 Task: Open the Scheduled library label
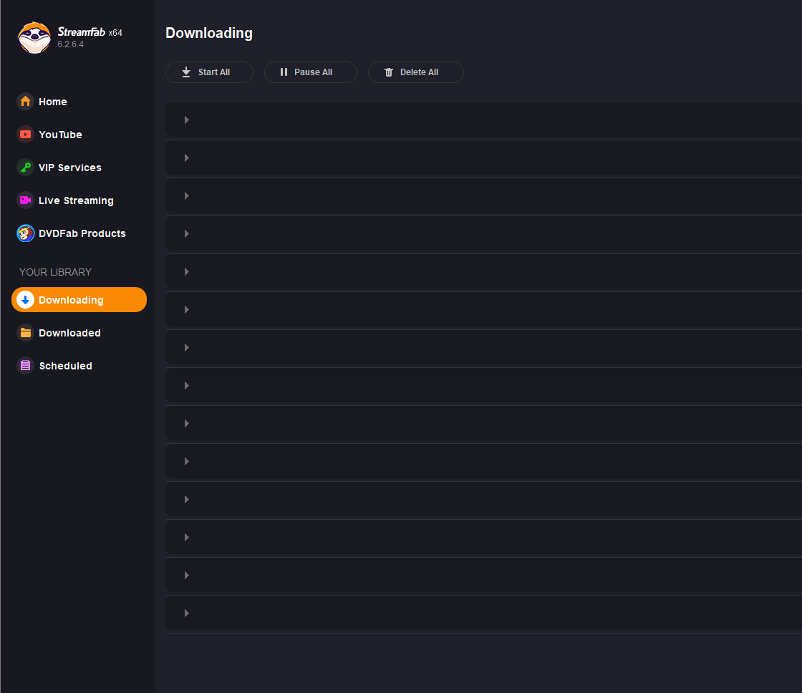click(65, 366)
